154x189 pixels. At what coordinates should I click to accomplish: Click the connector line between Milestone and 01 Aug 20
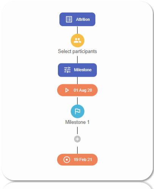[77, 81]
